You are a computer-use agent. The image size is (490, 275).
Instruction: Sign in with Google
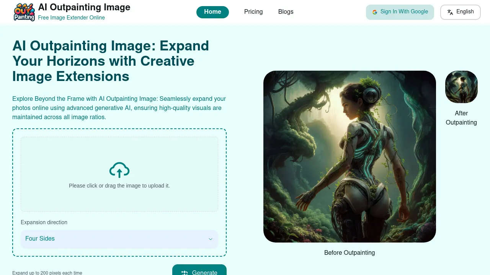400,12
